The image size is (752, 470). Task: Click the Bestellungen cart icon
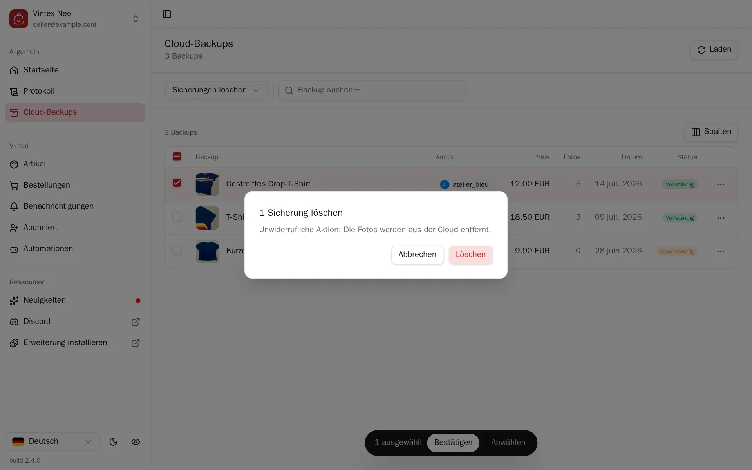tap(14, 186)
